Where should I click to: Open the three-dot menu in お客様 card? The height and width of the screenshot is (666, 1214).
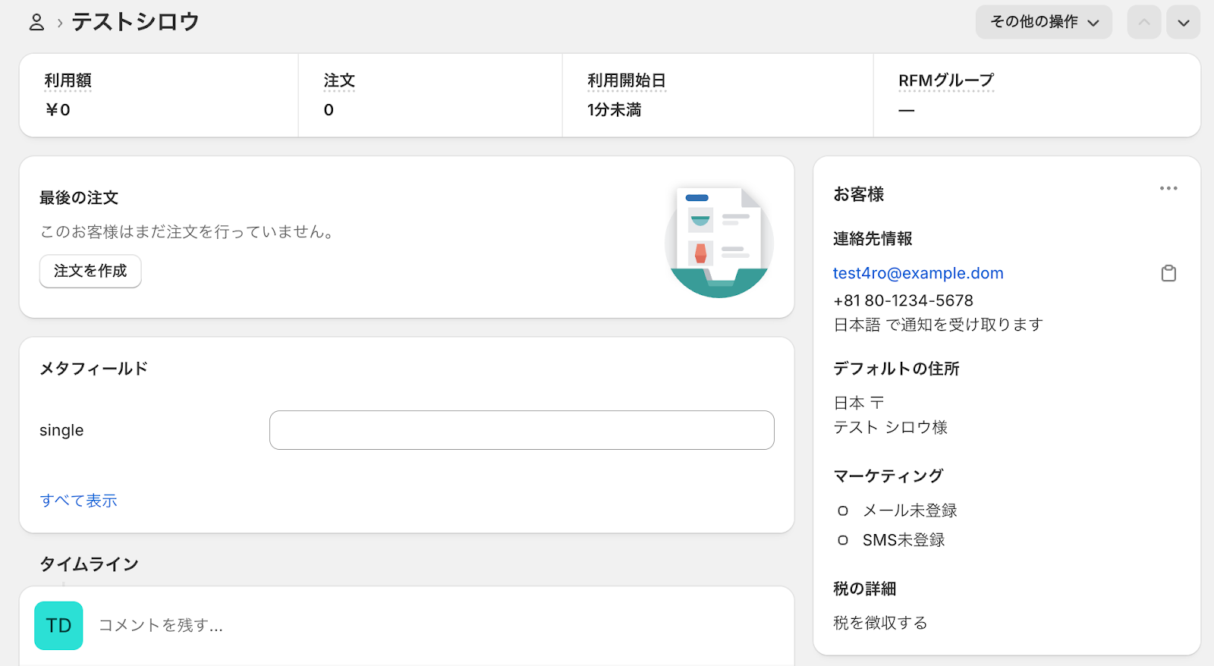(1168, 188)
